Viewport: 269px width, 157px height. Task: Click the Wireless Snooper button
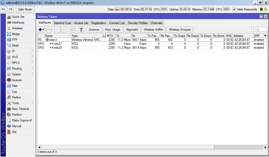point(180,30)
